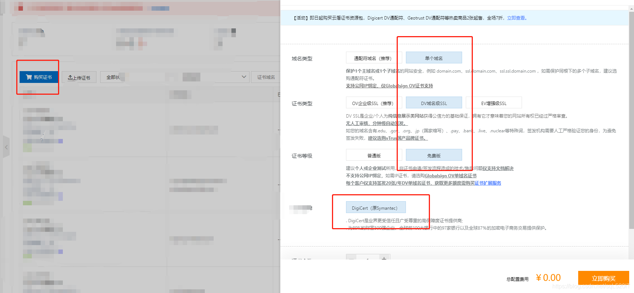Click the ¥0.00 total price
Viewport: 634px width, 293px height.
click(x=548, y=278)
